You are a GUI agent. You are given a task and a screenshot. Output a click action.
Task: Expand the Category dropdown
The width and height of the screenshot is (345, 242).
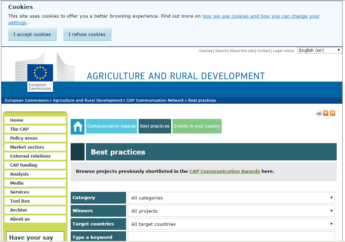click(x=231, y=198)
